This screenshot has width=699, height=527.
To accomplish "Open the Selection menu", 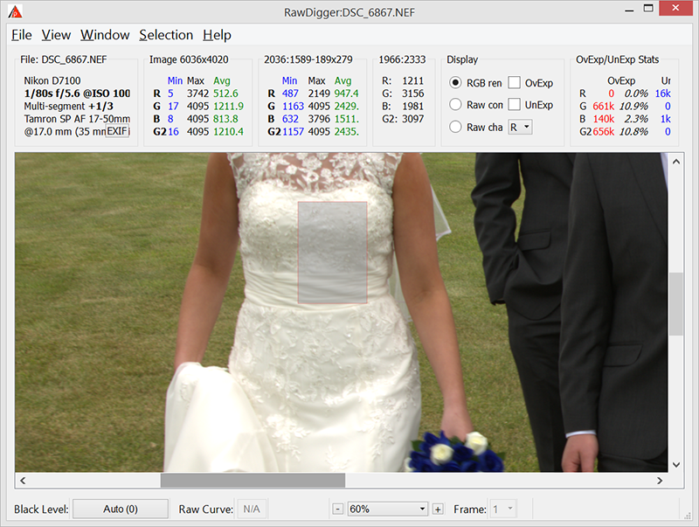I will [x=166, y=35].
